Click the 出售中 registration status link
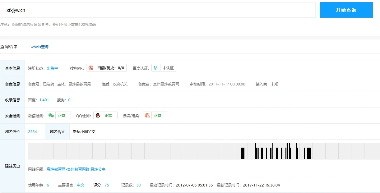 [52, 68]
